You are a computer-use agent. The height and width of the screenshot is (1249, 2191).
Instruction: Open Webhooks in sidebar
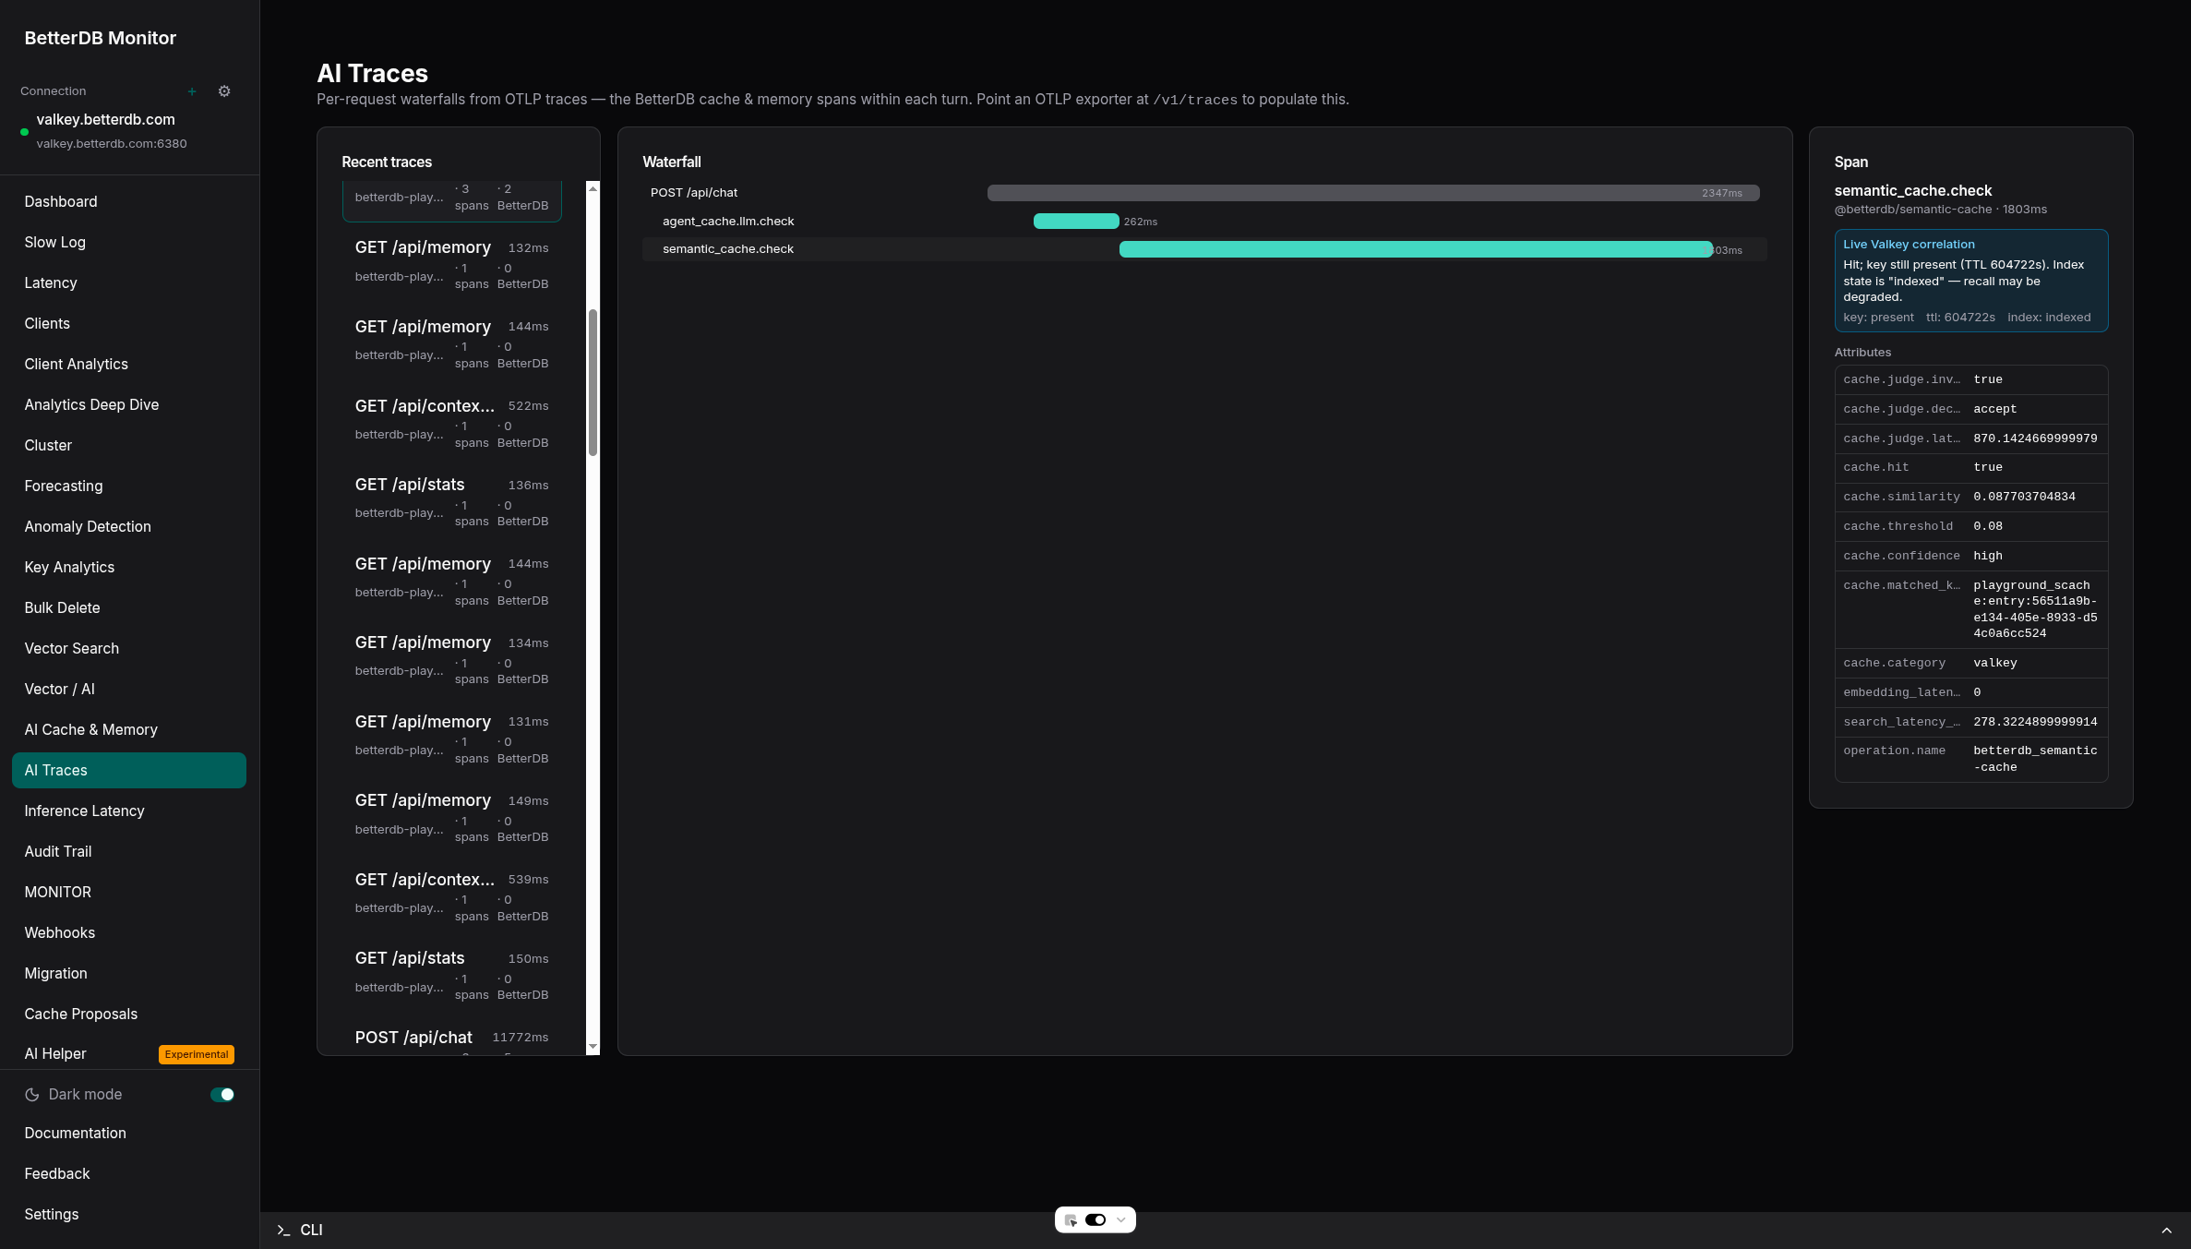coord(129,932)
